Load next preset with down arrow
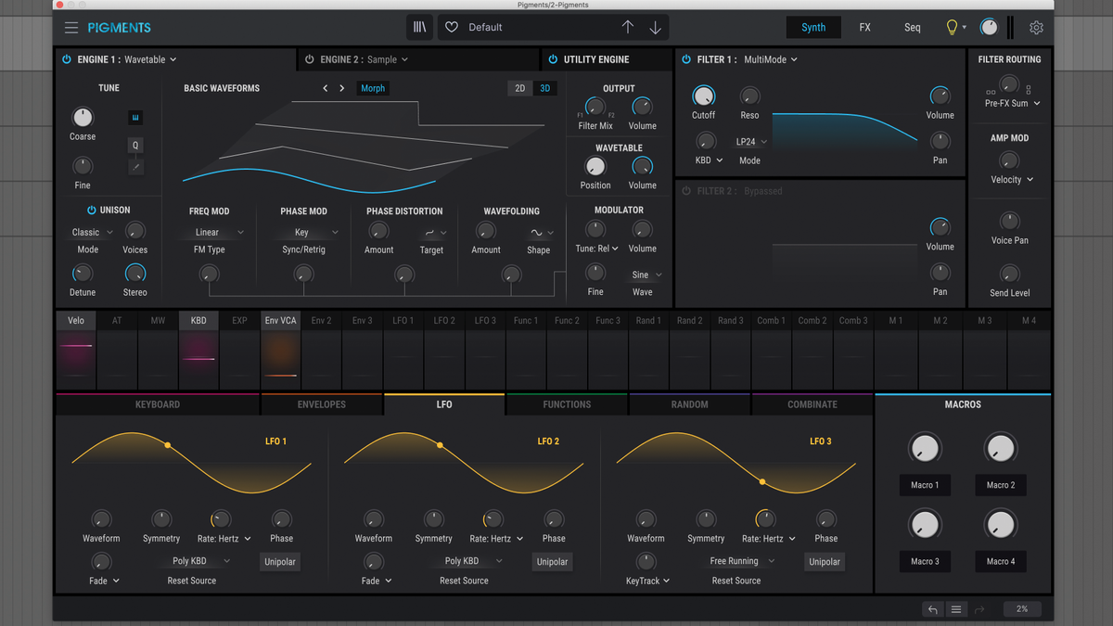 tap(655, 28)
